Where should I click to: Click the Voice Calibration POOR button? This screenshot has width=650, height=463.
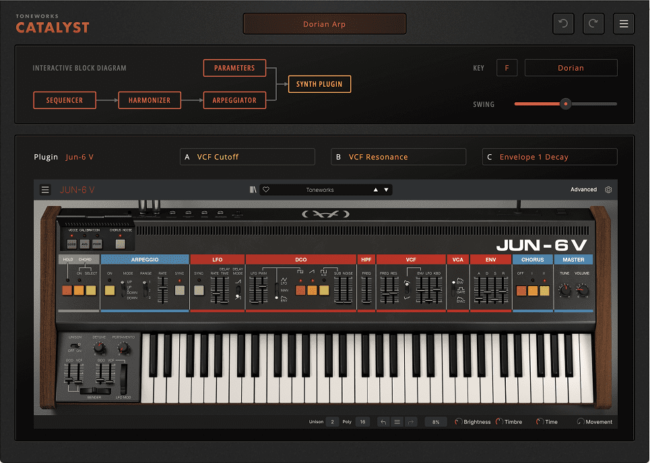pos(97,244)
